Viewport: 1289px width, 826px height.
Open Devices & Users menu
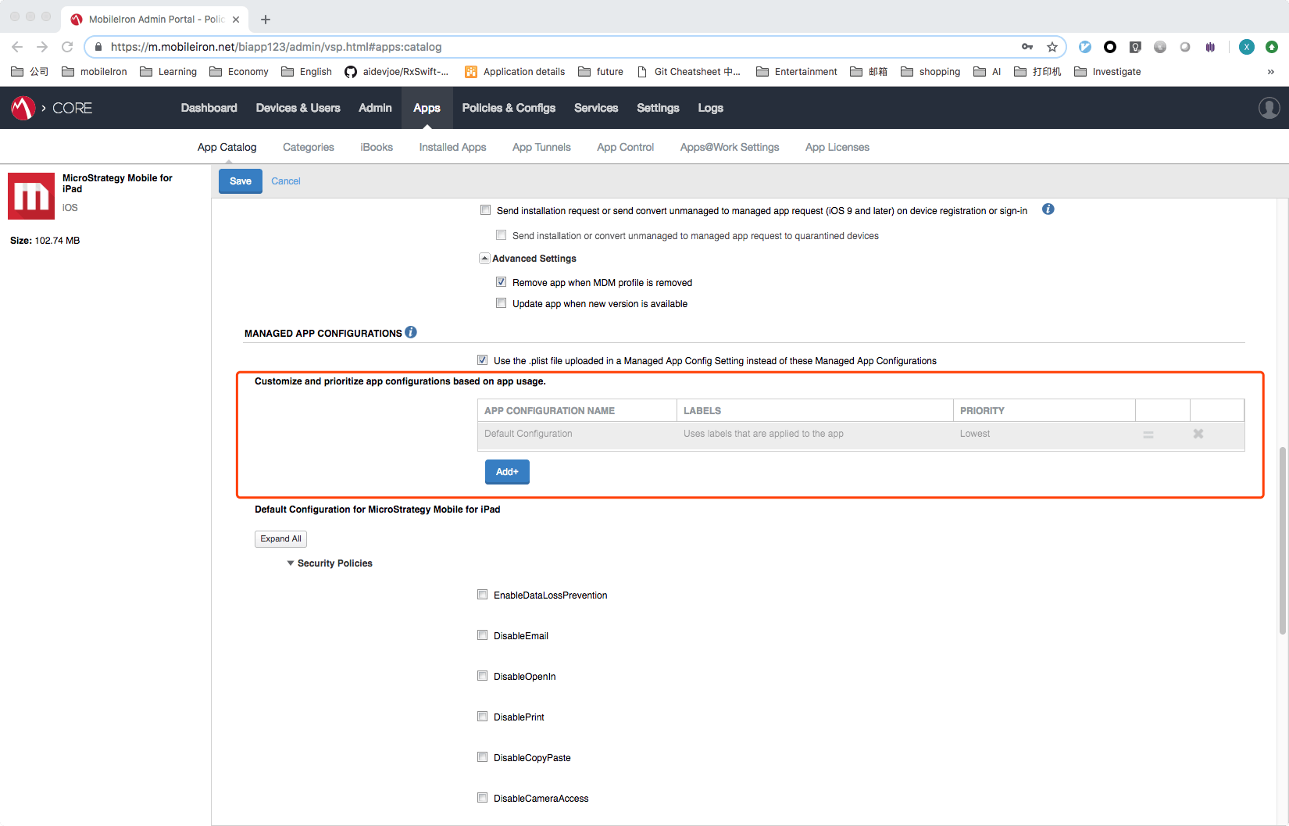(x=298, y=108)
